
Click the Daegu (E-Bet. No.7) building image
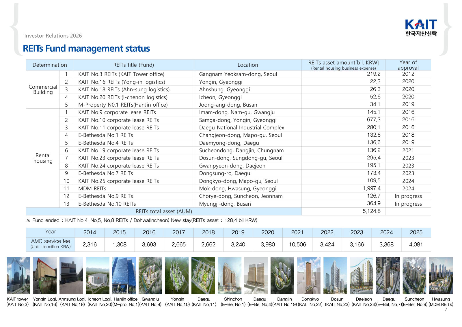click(388, 276)
